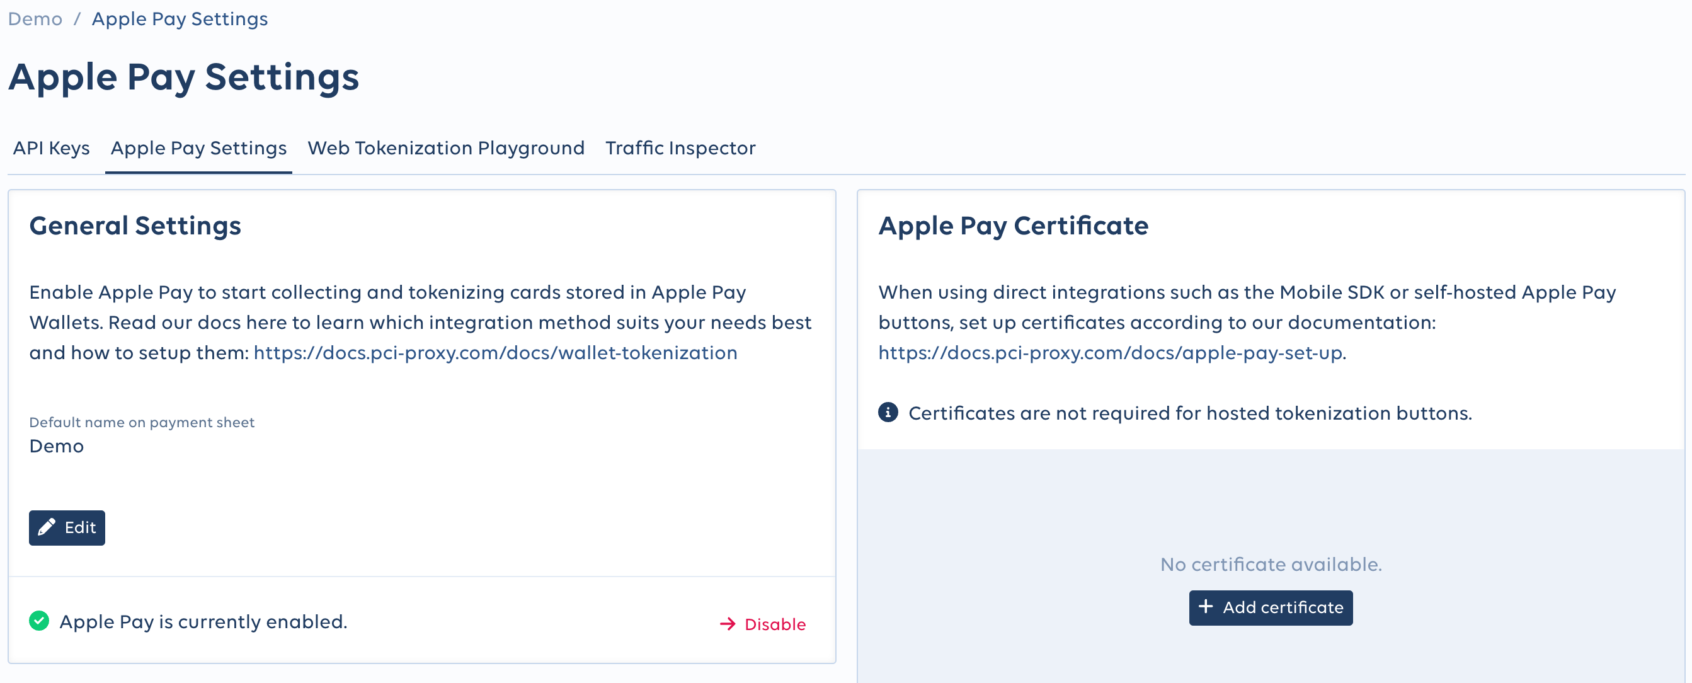The height and width of the screenshot is (683, 1692).
Task: Click the red arrow icon beside Disable
Action: pos(727,624)
